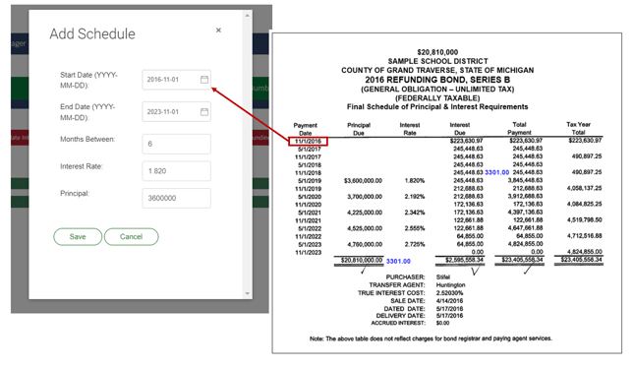Save the new schedule
The height and width of the screenshot is (368, 634).
(x=78, y=237)
